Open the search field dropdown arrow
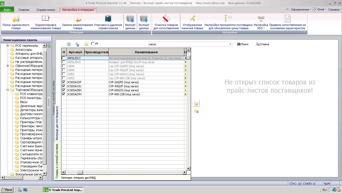342x193 pixels. click(230, 44)
